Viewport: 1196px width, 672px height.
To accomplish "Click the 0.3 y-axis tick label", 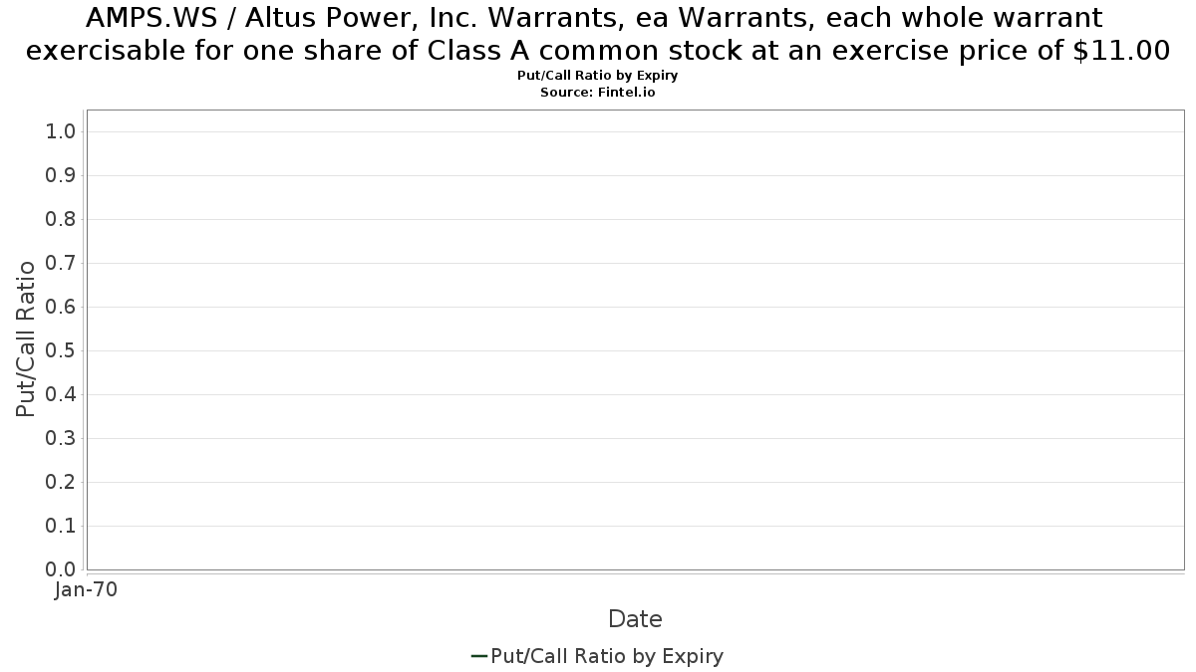I will (61, 438).
